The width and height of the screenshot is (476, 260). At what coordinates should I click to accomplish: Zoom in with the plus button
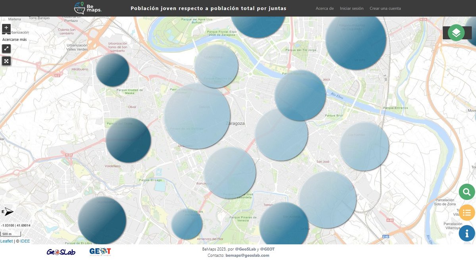[x=6, y=28]
